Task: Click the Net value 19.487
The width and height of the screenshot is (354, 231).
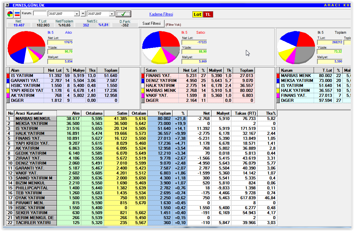Action: coord(19,25)
